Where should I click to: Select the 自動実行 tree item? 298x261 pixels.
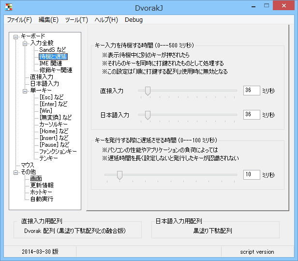tap(42, 199)
